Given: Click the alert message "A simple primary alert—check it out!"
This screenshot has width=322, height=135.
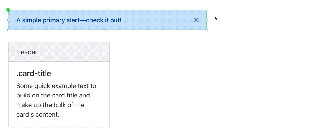Looking at the screenshot, I should 69,20.
